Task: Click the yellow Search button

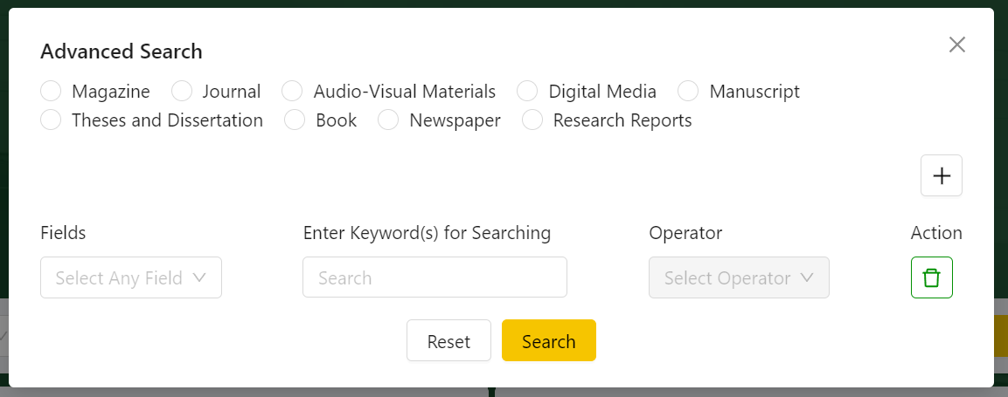Action: [x=548, y=340]
